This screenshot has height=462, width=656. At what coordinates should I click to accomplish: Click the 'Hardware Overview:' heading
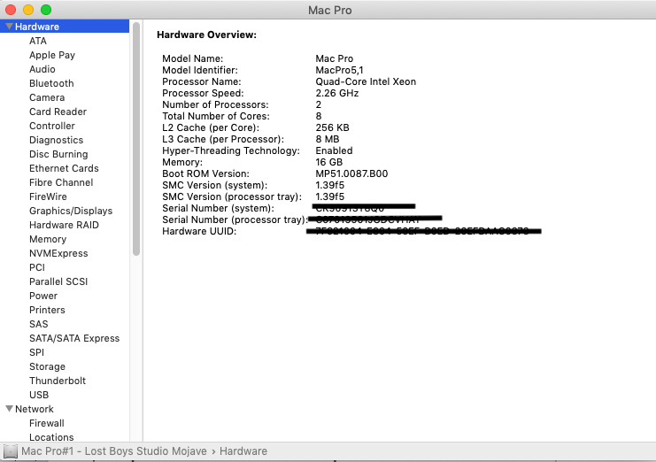pos(206,35)
